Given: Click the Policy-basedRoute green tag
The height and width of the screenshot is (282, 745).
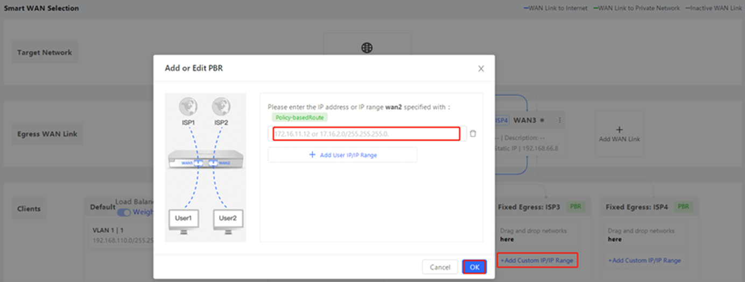Looking at the screenshot, I should point(299,117).
